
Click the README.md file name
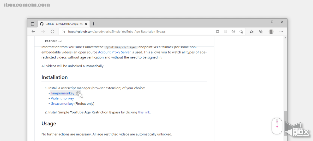tap(53, 41)
